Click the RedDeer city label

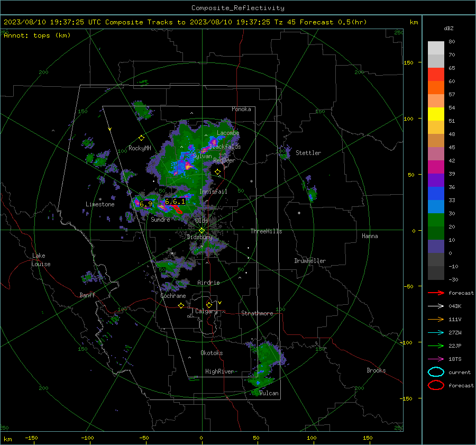[224, 160]
